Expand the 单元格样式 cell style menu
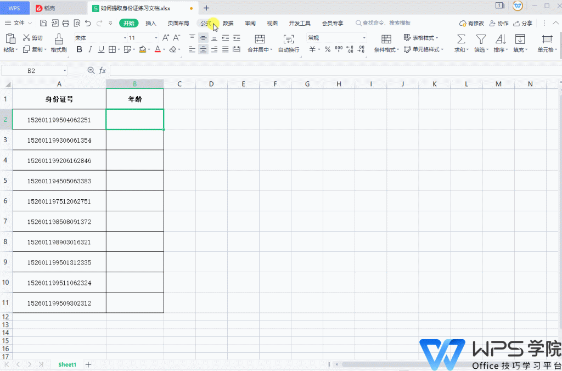 [424, 49]
